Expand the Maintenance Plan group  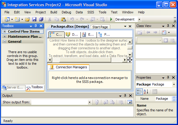4,37
